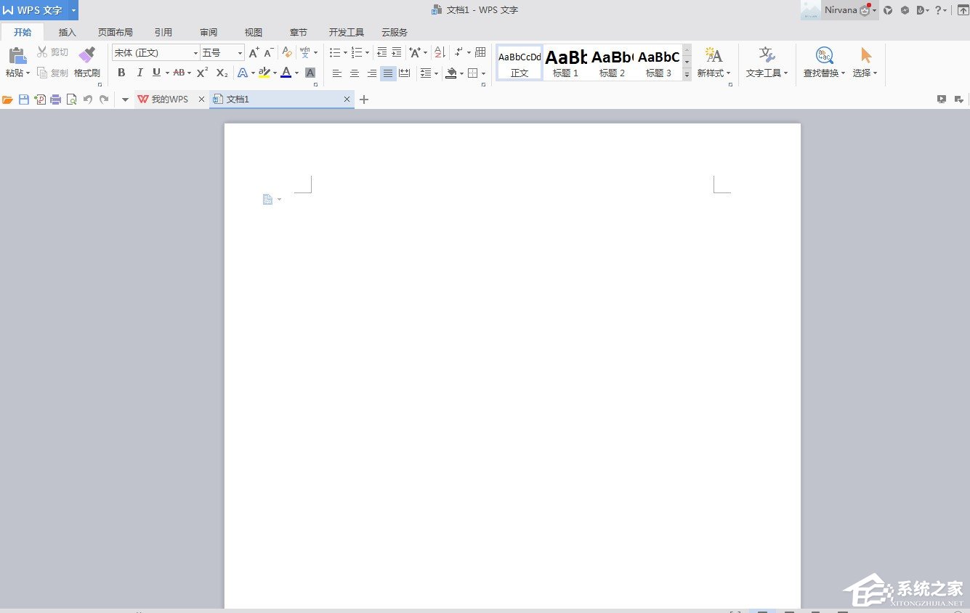Open the 云服务 (Cloud Services) tab
This screenshot has height=613, width=970.
click(395, 33)
